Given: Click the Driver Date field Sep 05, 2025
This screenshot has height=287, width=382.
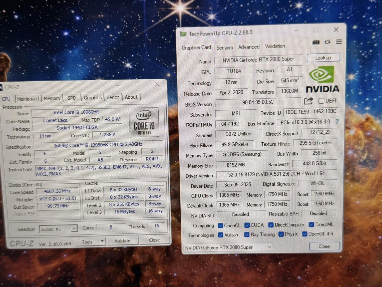Looking at the screenshot, I should coord(237,185).
